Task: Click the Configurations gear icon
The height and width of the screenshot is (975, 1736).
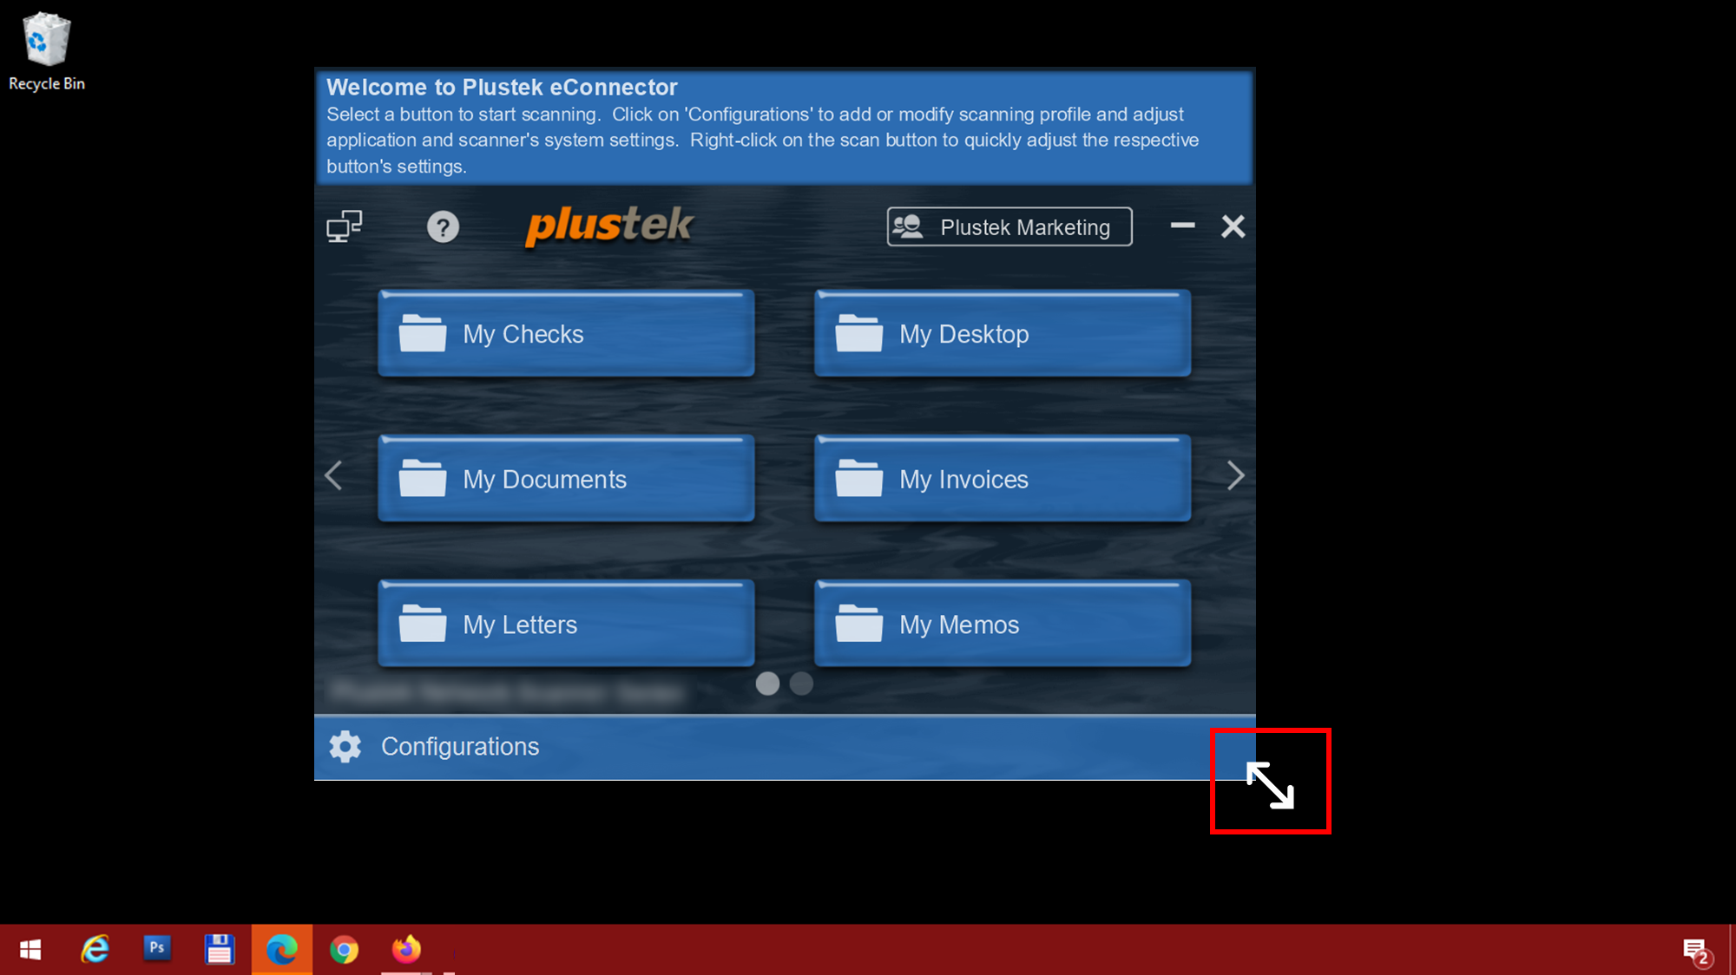Action: coord(345,746)
